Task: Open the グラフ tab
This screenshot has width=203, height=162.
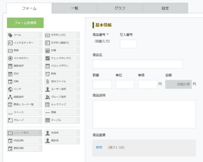Action: (x=120, y=8)
